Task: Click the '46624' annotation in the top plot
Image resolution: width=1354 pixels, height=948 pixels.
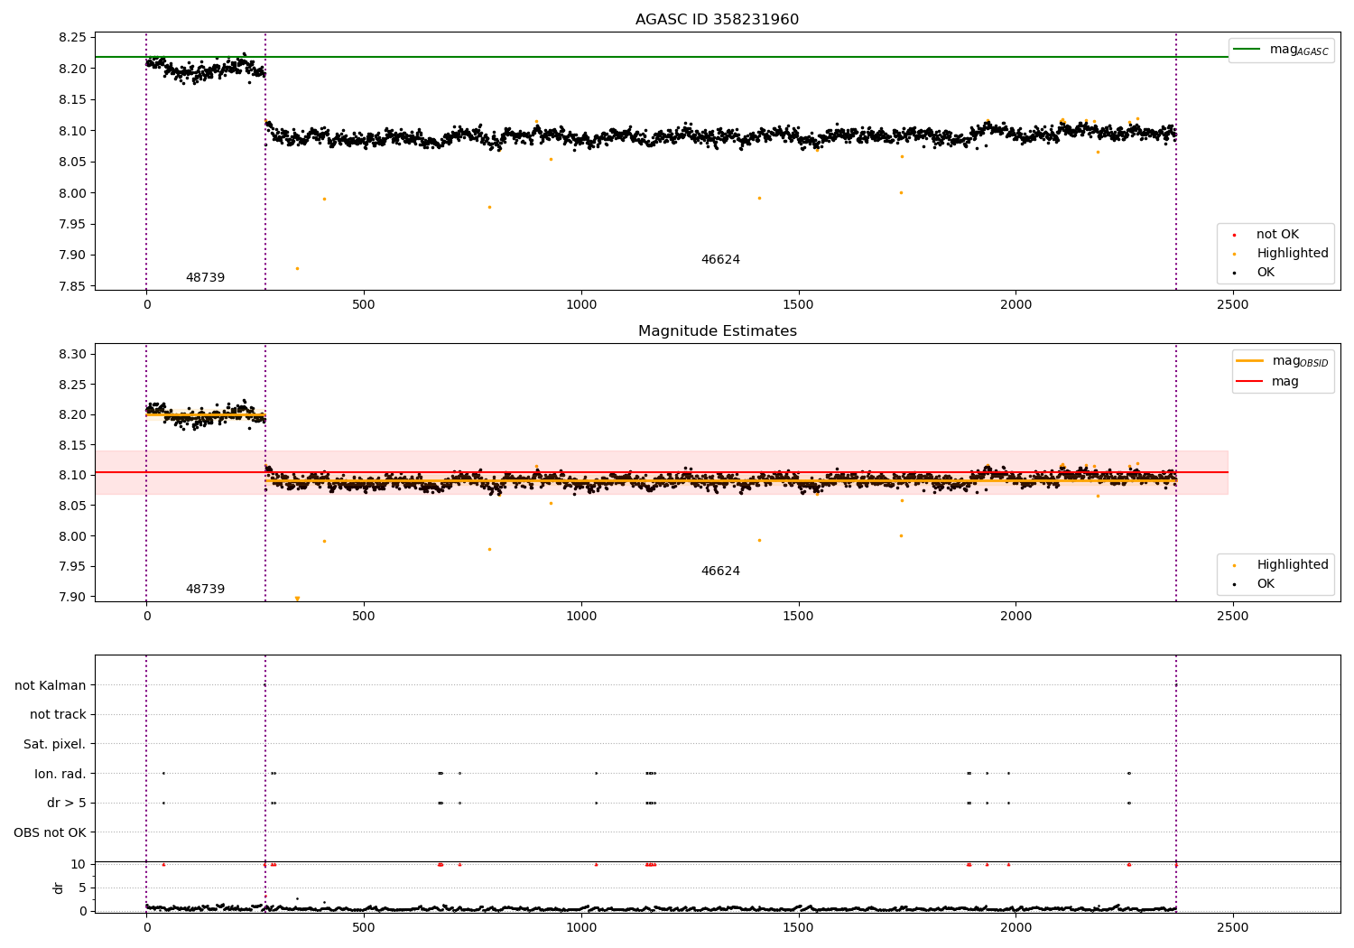Action: pos(720,260)
